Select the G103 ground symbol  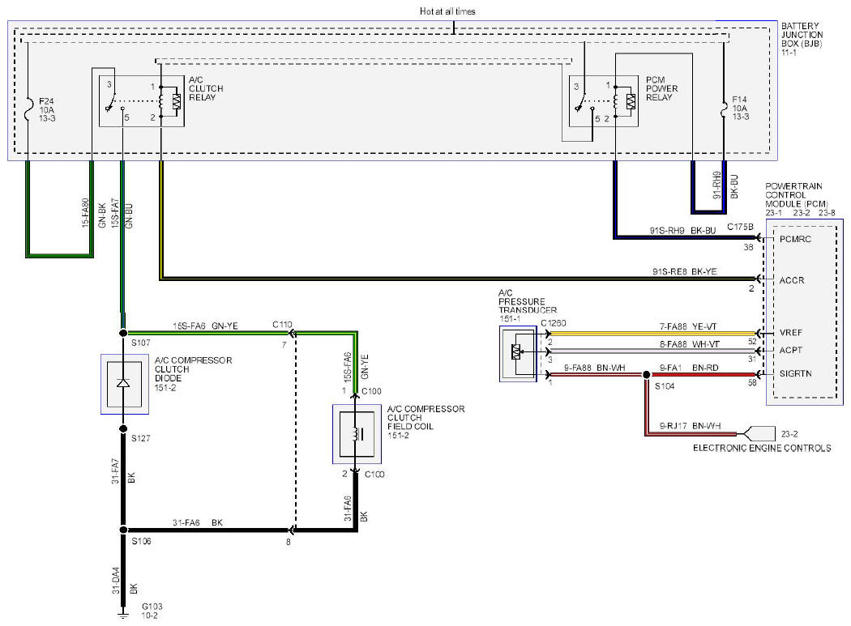(x=124, y=615)
